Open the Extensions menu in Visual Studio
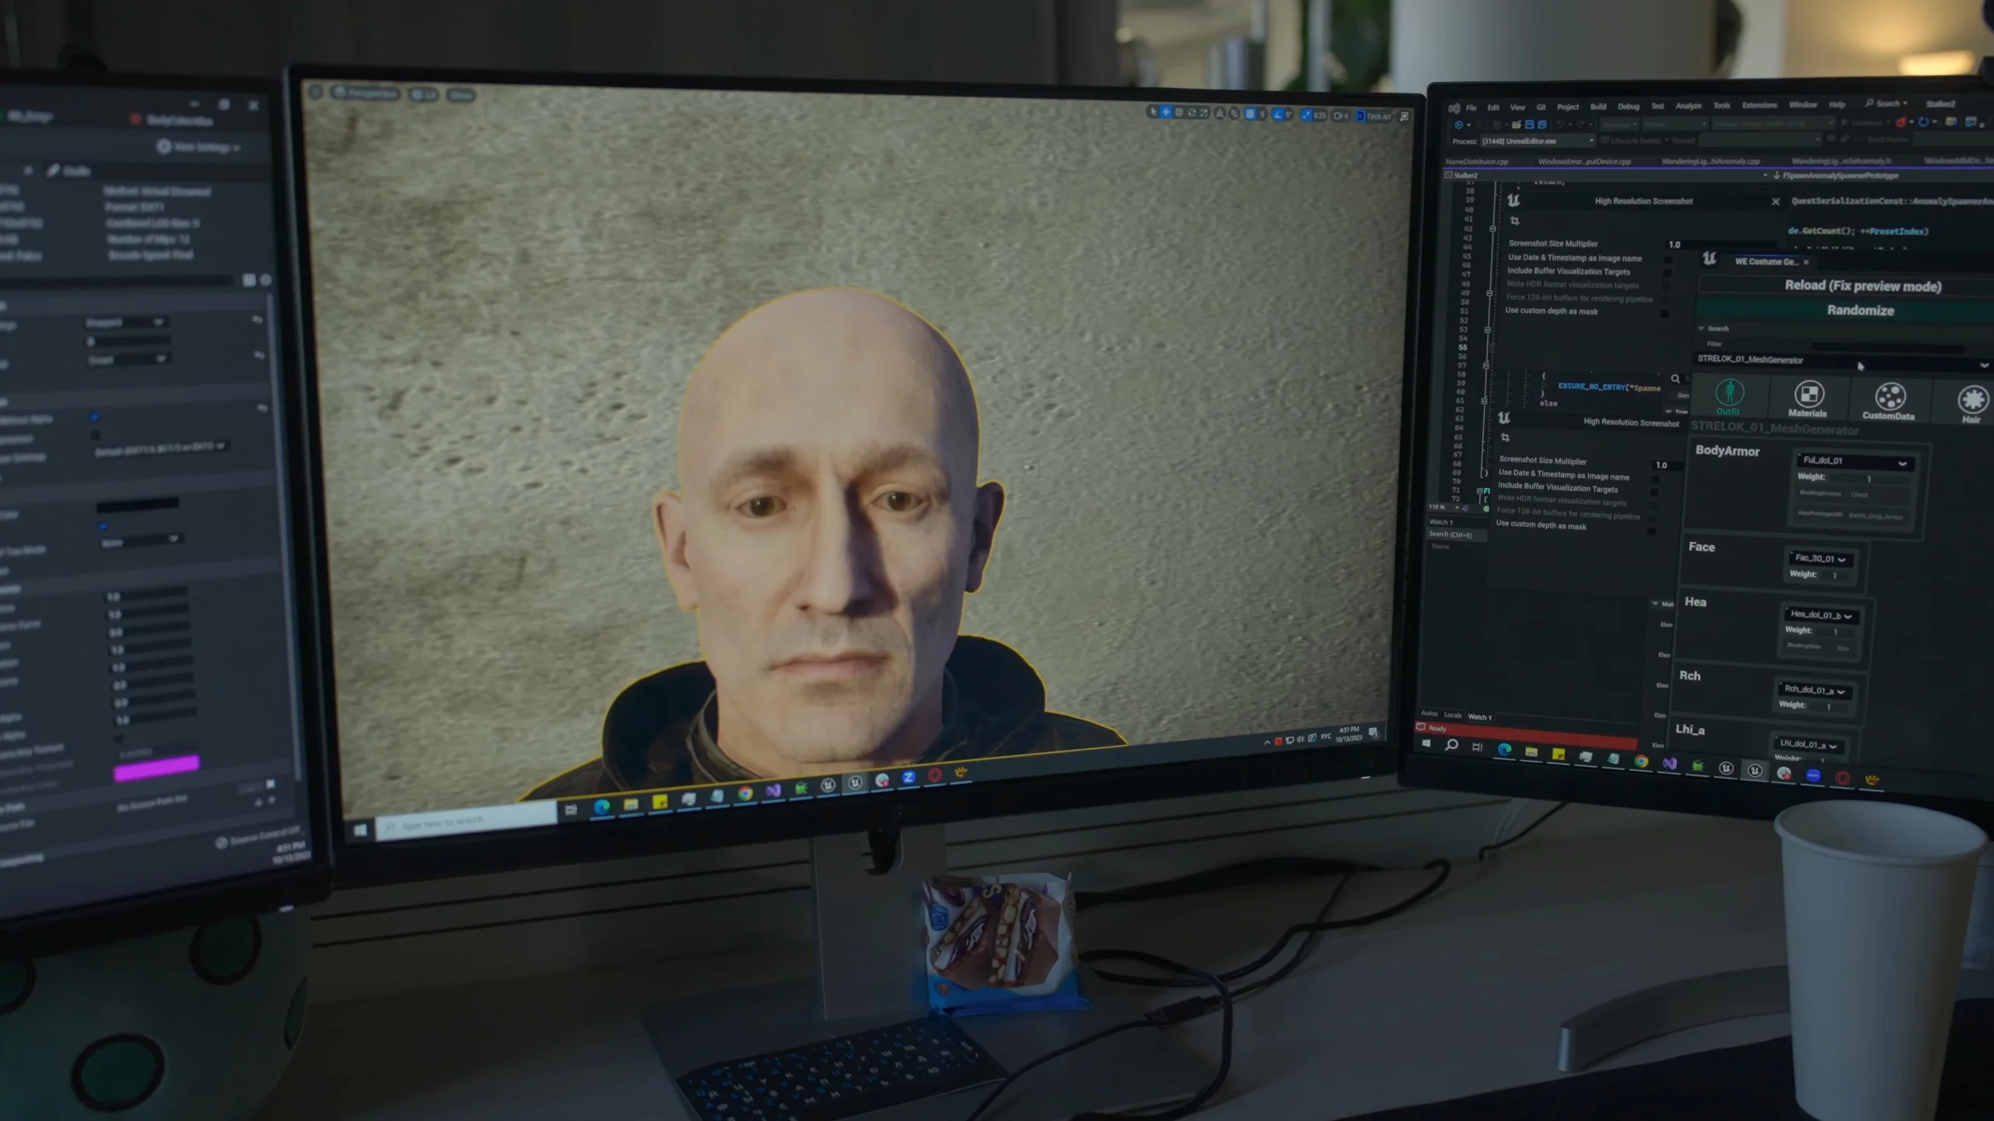This screenshot has width=1994, height=1121. coord(1760,105)
